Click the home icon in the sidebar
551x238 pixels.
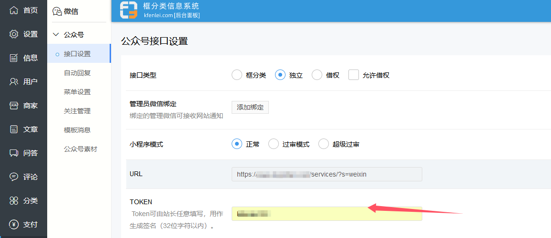pyautogui.click(x=14, y=10)
